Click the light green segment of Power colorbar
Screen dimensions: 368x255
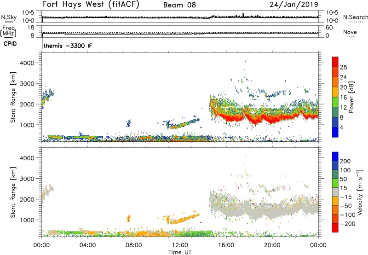tap(335, 102)
